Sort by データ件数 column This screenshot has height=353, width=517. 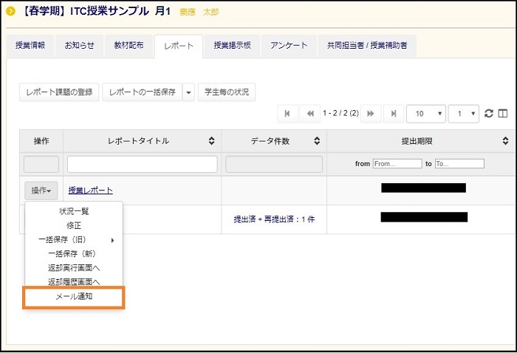pyautogui.click(x=316, y=141)
